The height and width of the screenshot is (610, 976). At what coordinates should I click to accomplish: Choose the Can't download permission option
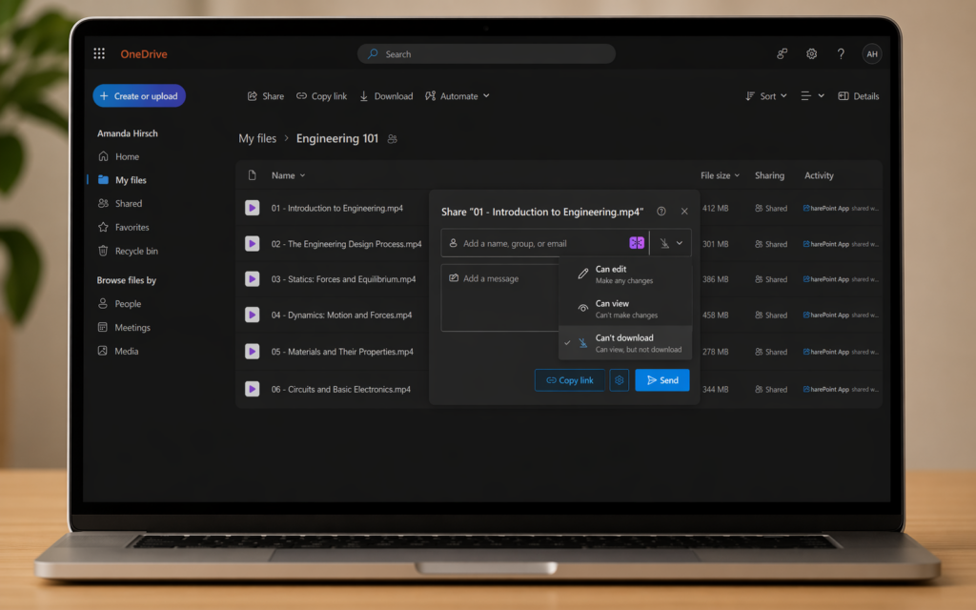point(624,342)
